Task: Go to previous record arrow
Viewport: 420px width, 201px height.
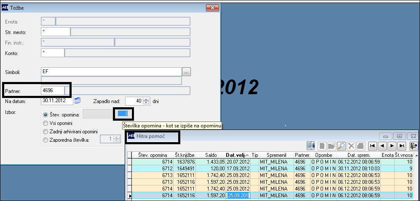Action: [x=382, y=145]
